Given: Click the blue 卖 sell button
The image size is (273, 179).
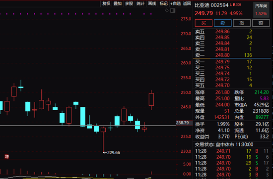Looking at the screenshot, I should point(223,23).
